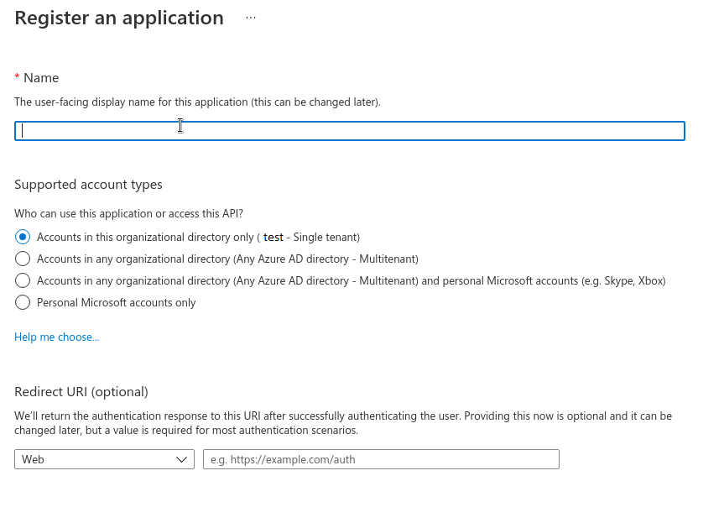Choose "Any Azure AD directory - Multitenant" option
This screenshot has height=523, width=724.
click(x=23, y=259)
